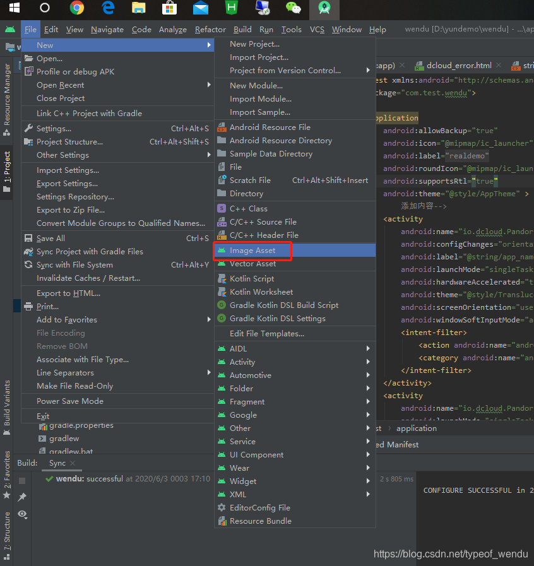Click the Sample Data Directory folder icon

[222, 153]
